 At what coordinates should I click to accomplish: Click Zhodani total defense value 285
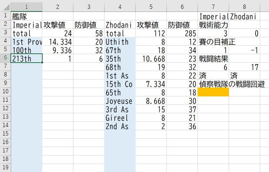(x=182, y=33)
